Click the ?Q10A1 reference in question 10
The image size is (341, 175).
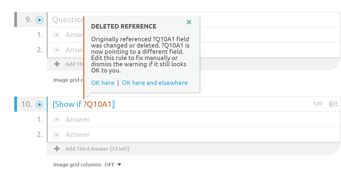coord(97,104)
